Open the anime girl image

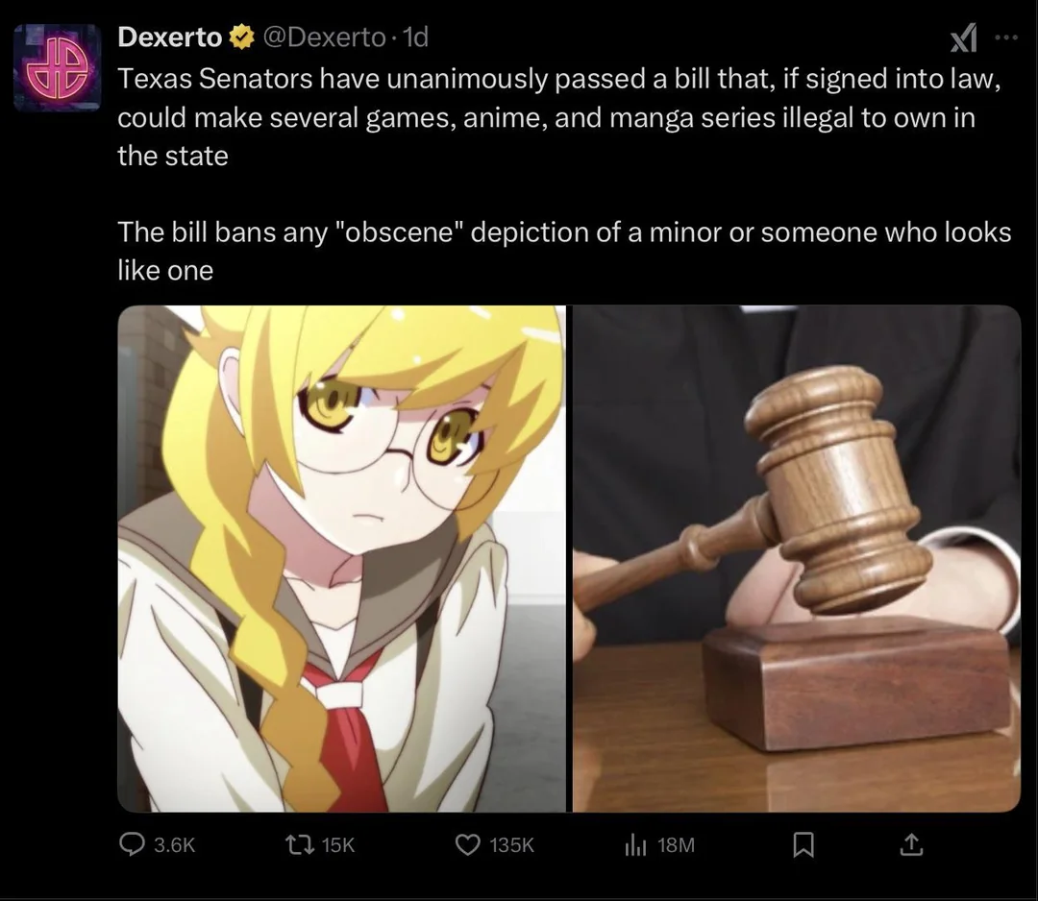[341, 558]
